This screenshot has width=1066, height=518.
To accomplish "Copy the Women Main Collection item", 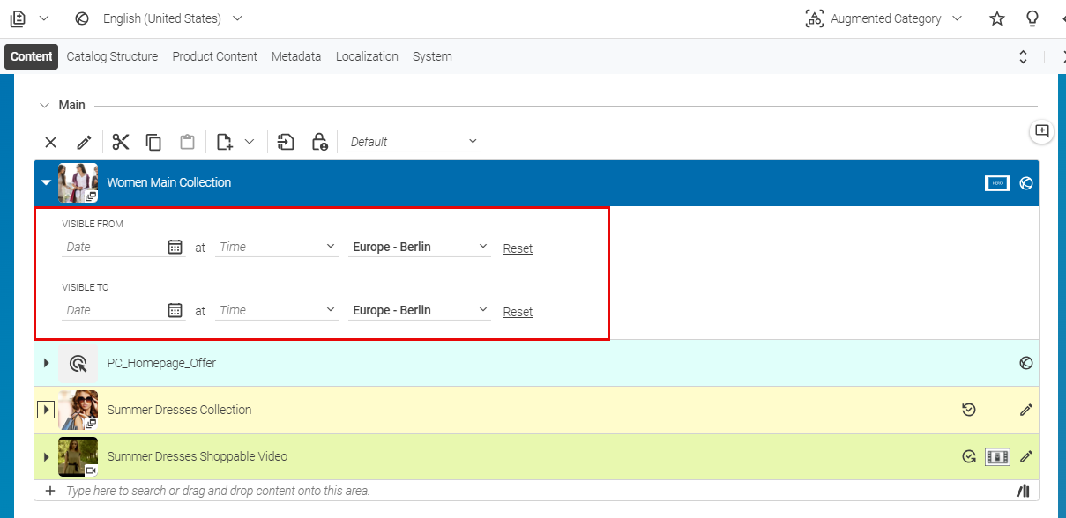I will click(153, 142).
